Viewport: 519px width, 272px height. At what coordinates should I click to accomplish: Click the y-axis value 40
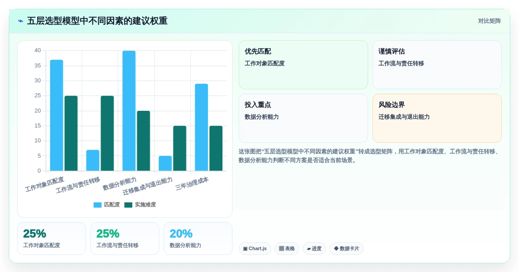tap(37, 50)
